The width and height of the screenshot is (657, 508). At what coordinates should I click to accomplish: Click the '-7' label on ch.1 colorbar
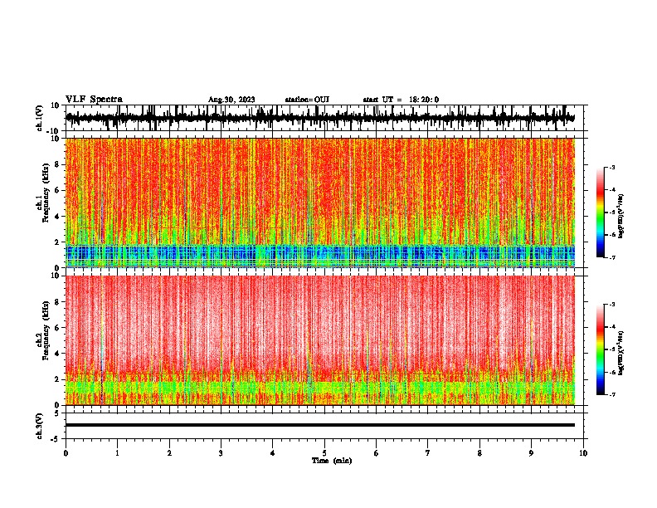click(x=611, y=257)
